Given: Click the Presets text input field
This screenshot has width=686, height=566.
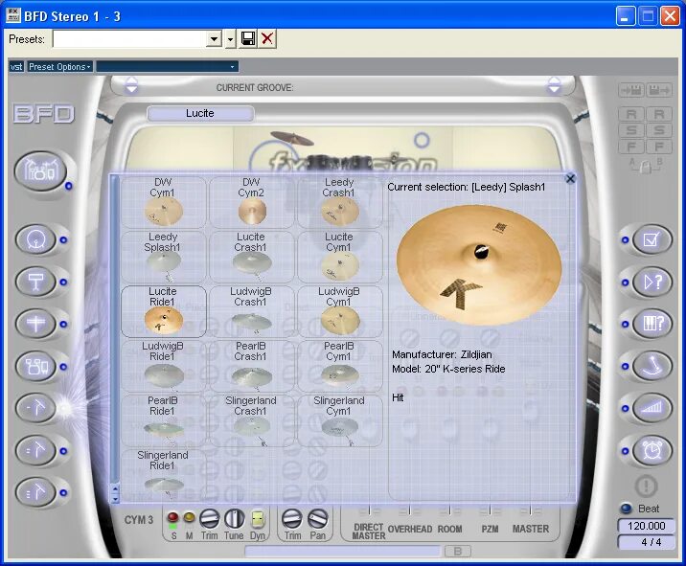Looking at the screenshot, I should pos(129,39).
